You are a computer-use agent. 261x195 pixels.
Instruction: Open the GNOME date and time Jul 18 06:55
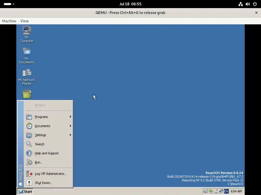point(130,4)
